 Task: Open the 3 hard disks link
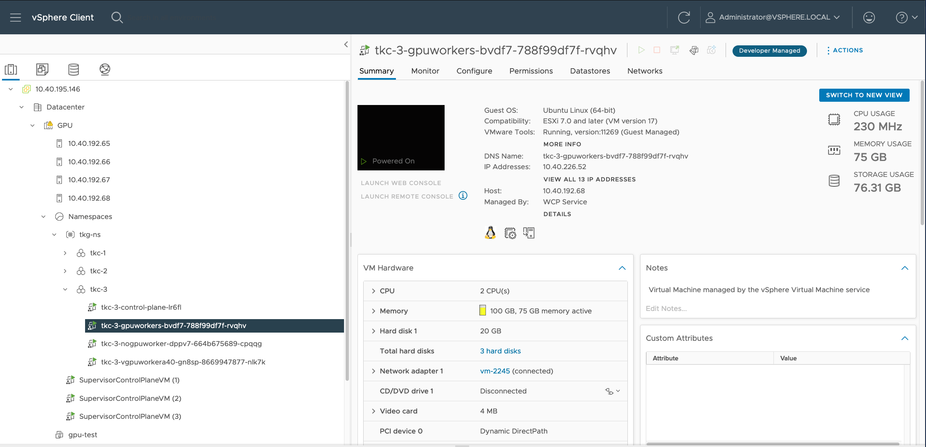tap(500, 351)
